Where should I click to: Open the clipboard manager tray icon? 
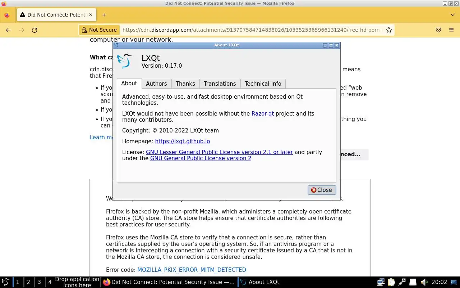391,282
